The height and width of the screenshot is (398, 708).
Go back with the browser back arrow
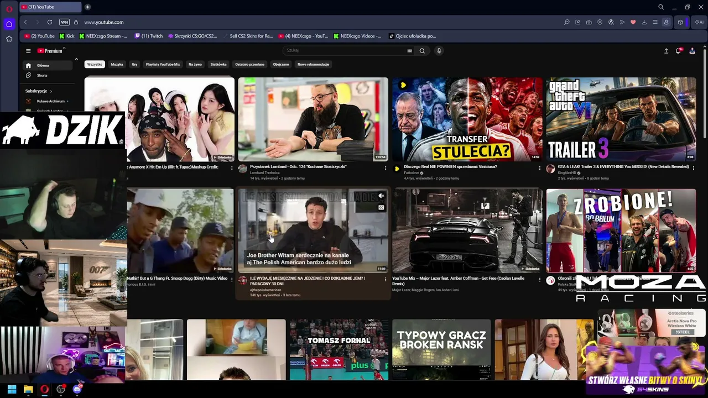pyautogui.click(x=25, y=22)
